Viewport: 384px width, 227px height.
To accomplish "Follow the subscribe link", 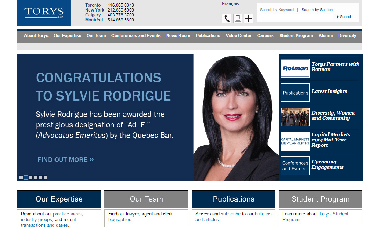I will [231, 214].
